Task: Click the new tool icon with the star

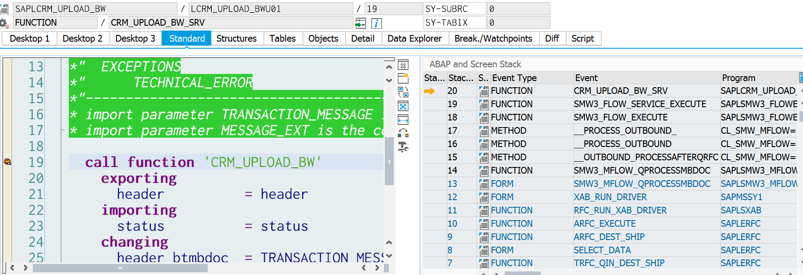Action: point(403,78)
